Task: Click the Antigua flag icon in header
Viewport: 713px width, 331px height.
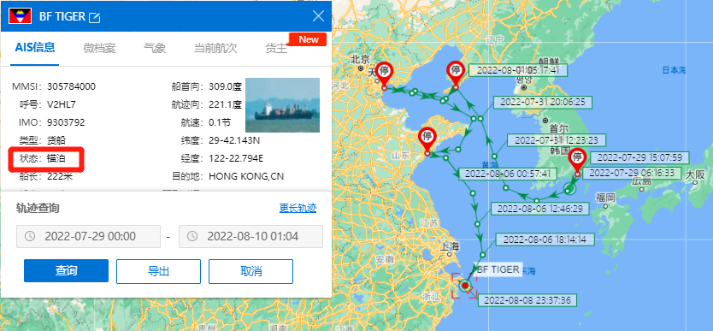Action: [x=20, y=16]
